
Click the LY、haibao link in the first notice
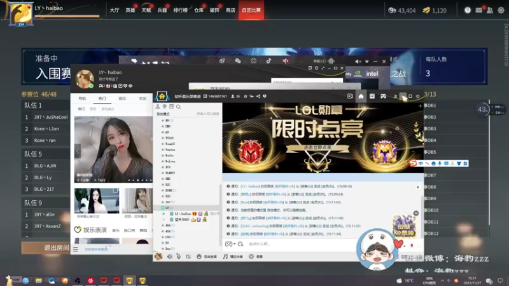250,186
